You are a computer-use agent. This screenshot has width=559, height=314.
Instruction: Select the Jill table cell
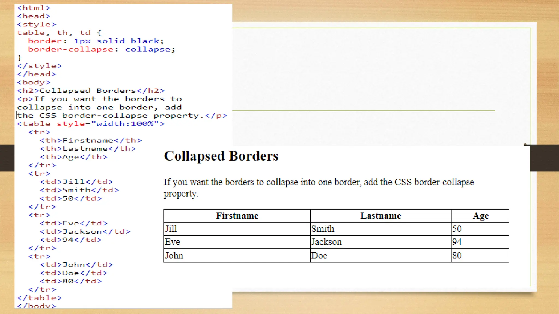click(x=237, y=229)
